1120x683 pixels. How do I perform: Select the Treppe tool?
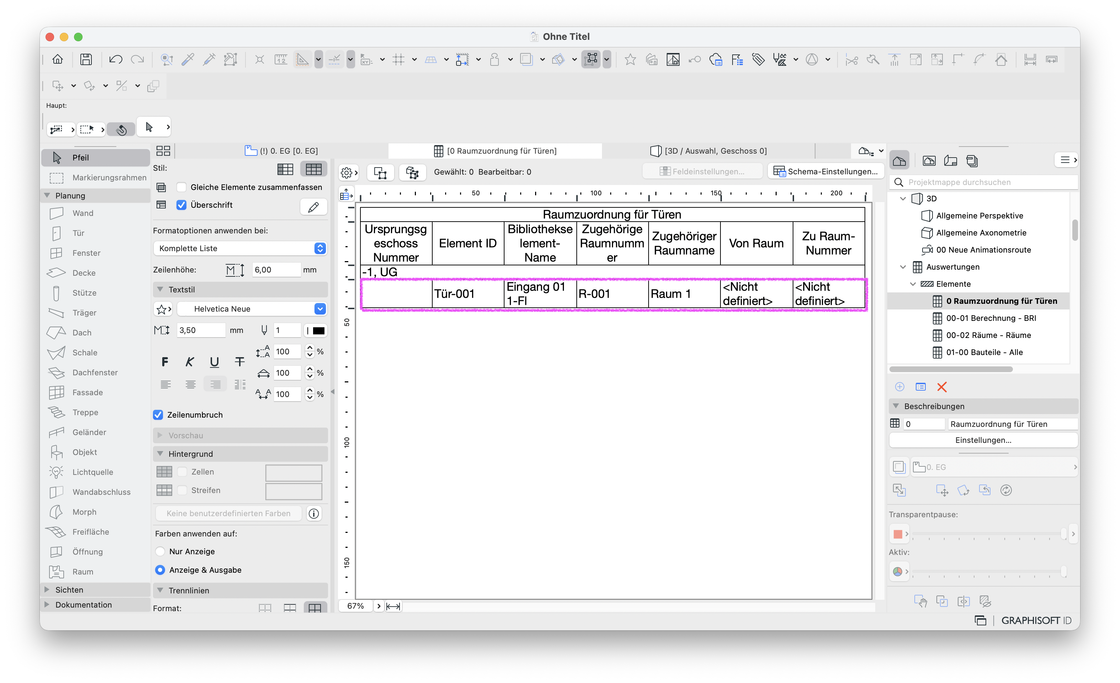click(x=85, y=413)
